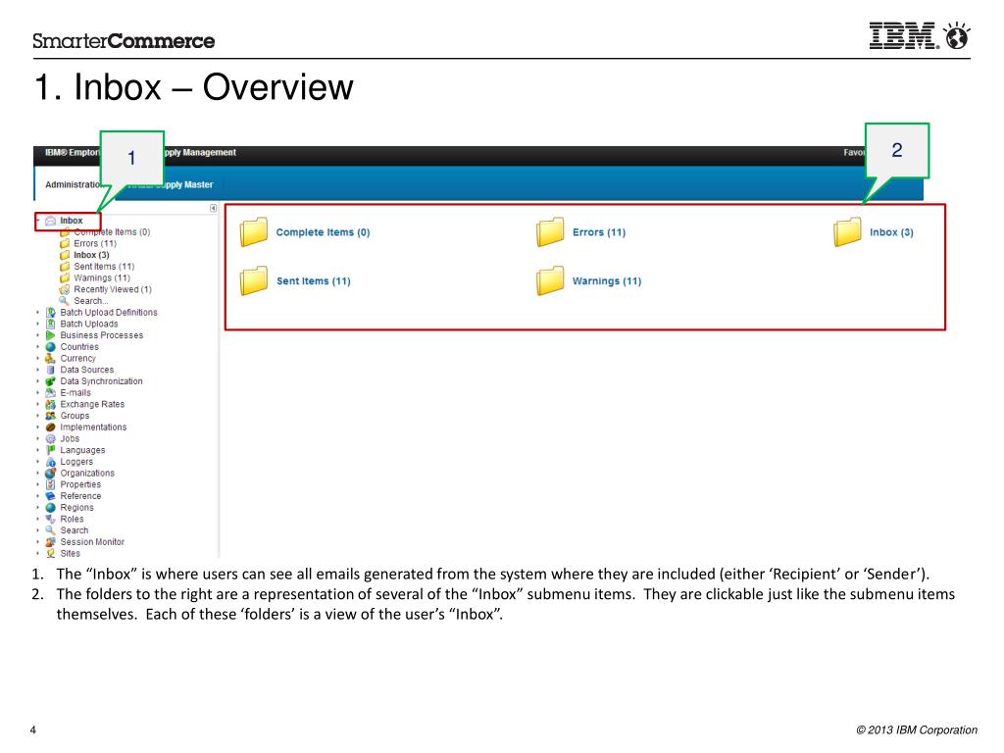Viewport: 1004px width, 753px height.
Task: Click the Batch Upload Definitions icon
Action: pos(51,313)
